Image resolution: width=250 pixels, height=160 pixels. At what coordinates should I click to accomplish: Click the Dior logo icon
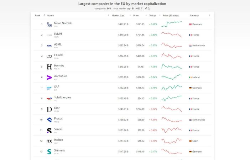coord(49,109)
